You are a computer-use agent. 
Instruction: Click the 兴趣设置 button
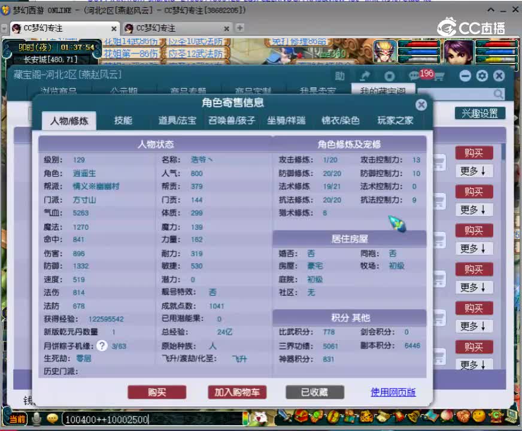pos(479,114)
